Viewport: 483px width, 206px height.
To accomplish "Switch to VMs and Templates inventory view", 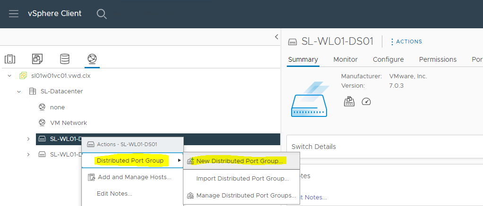I will pos(37,59).
